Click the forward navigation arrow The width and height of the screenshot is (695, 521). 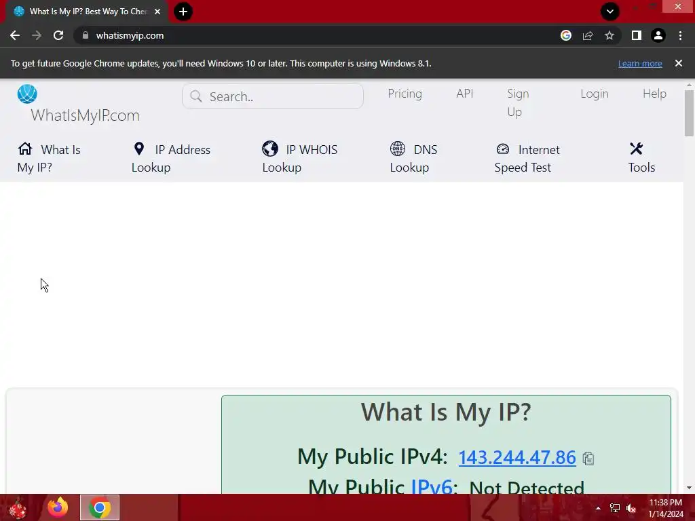(37, 35)
